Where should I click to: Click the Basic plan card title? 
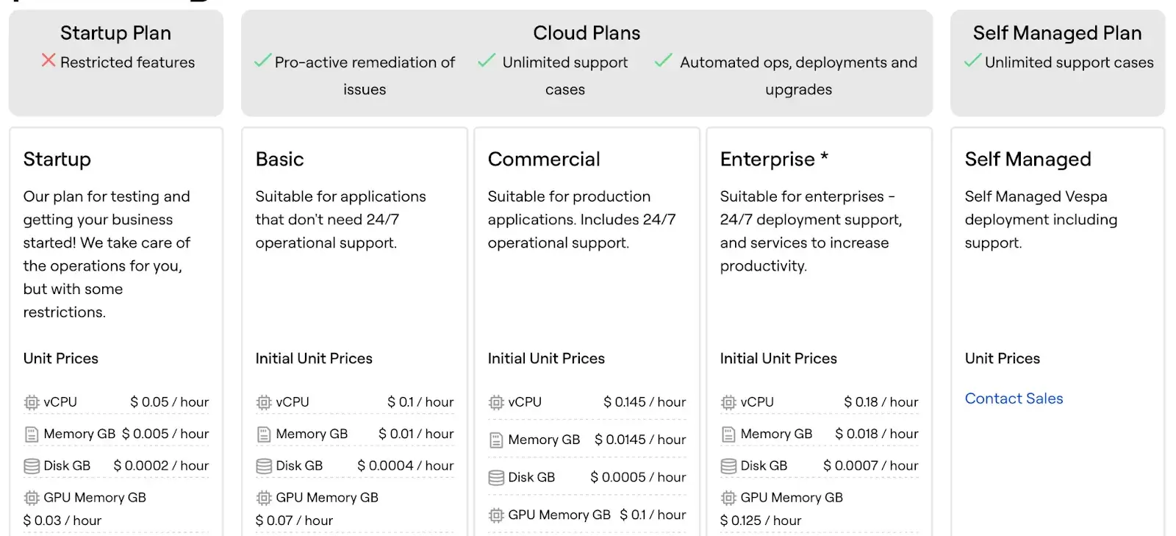279,160
